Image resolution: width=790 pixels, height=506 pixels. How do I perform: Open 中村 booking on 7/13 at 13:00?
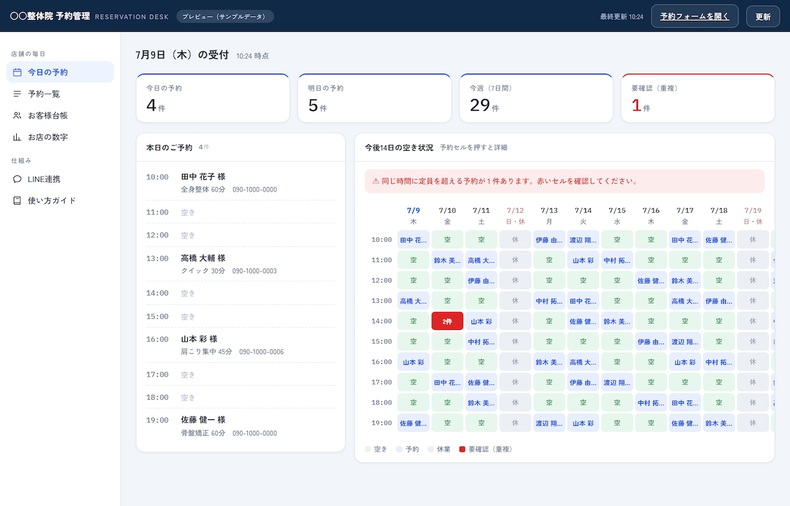(549, 301)
